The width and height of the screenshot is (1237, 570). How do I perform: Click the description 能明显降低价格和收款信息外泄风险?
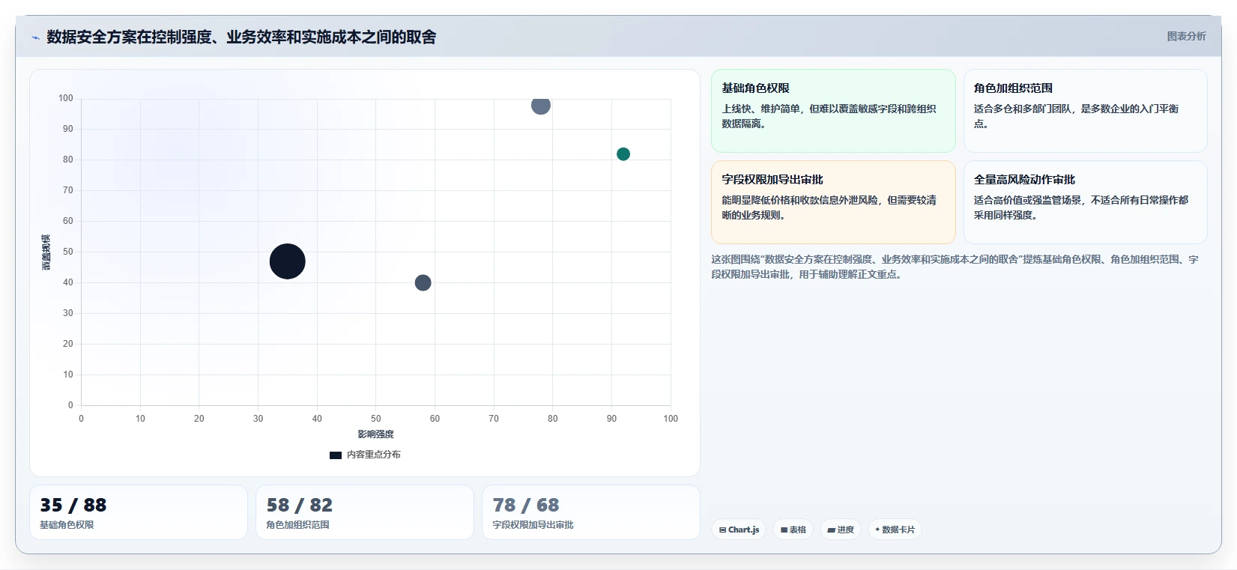pos(829,207)
